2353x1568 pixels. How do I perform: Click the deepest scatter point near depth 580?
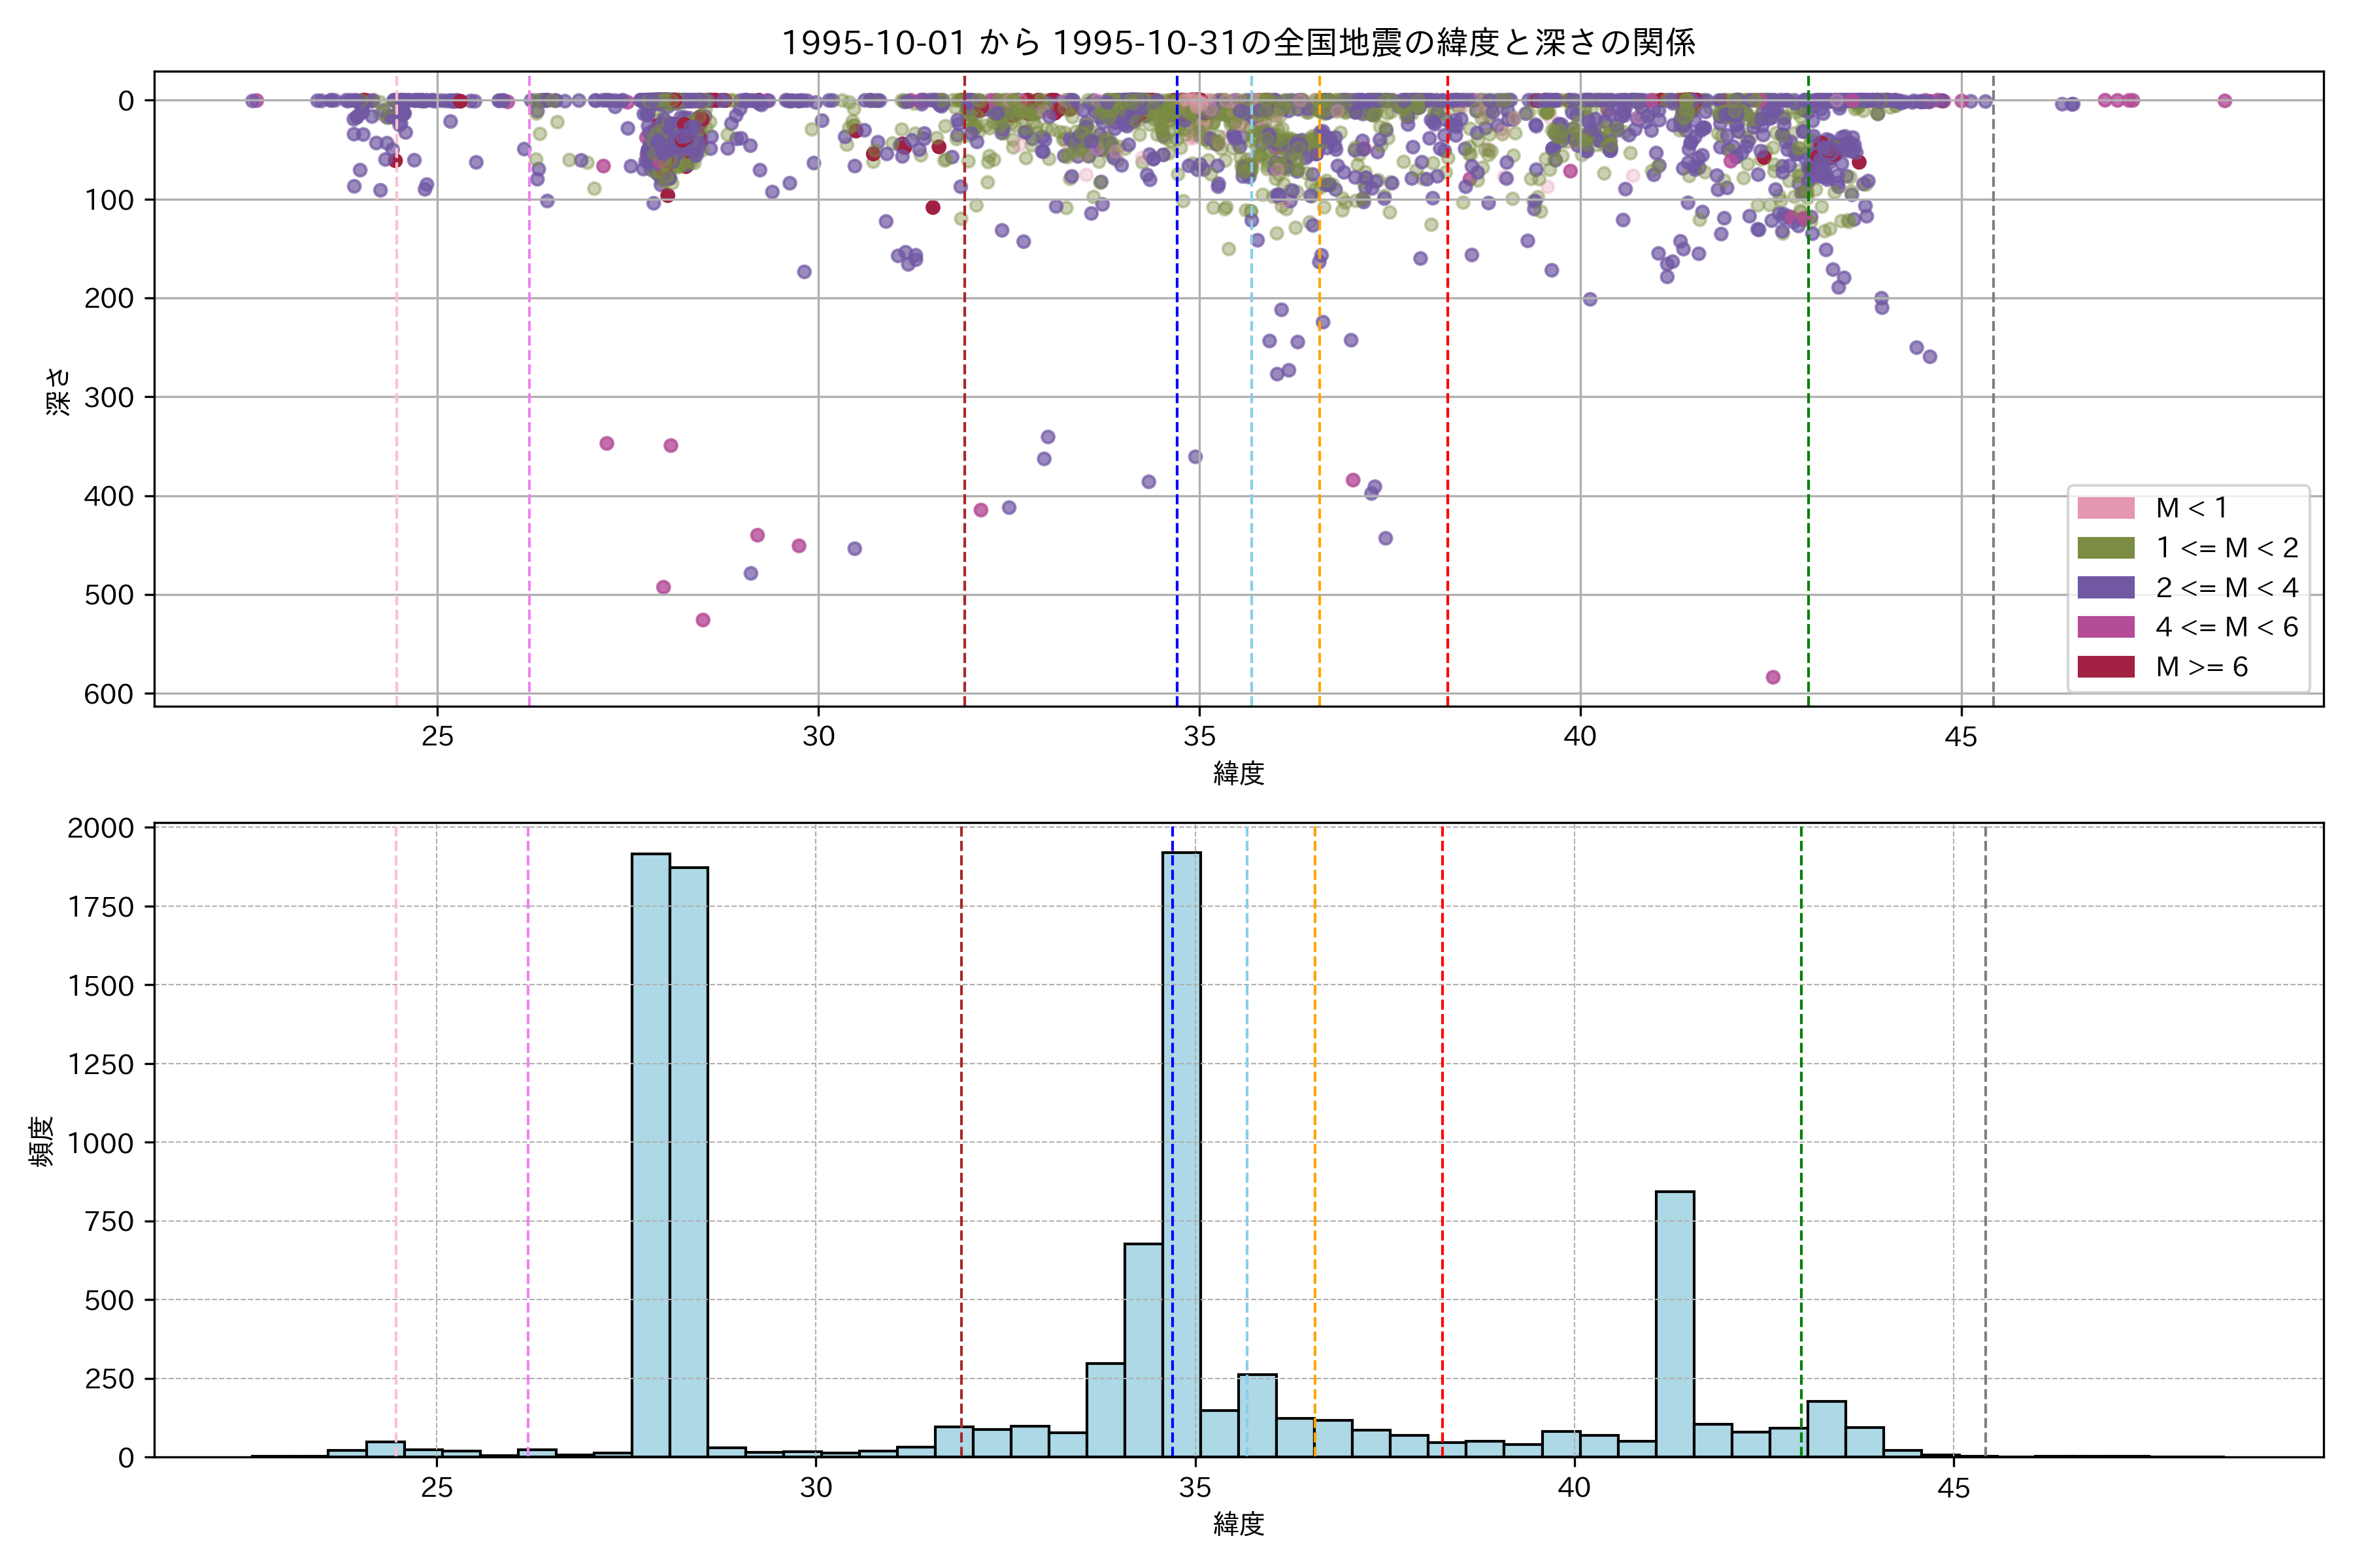click(1773, 677)
